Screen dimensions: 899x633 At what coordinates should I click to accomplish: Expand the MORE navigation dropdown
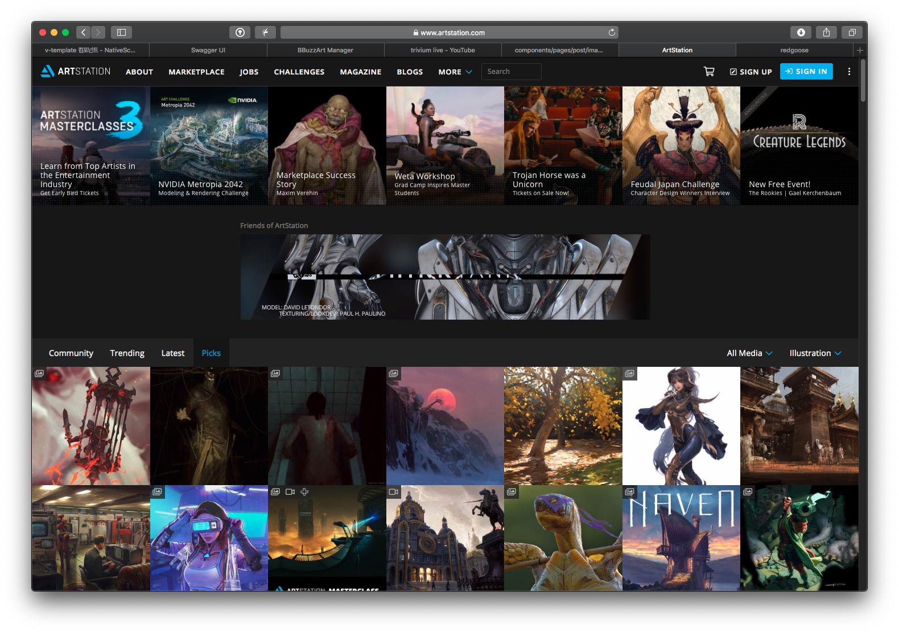point(455,72)
